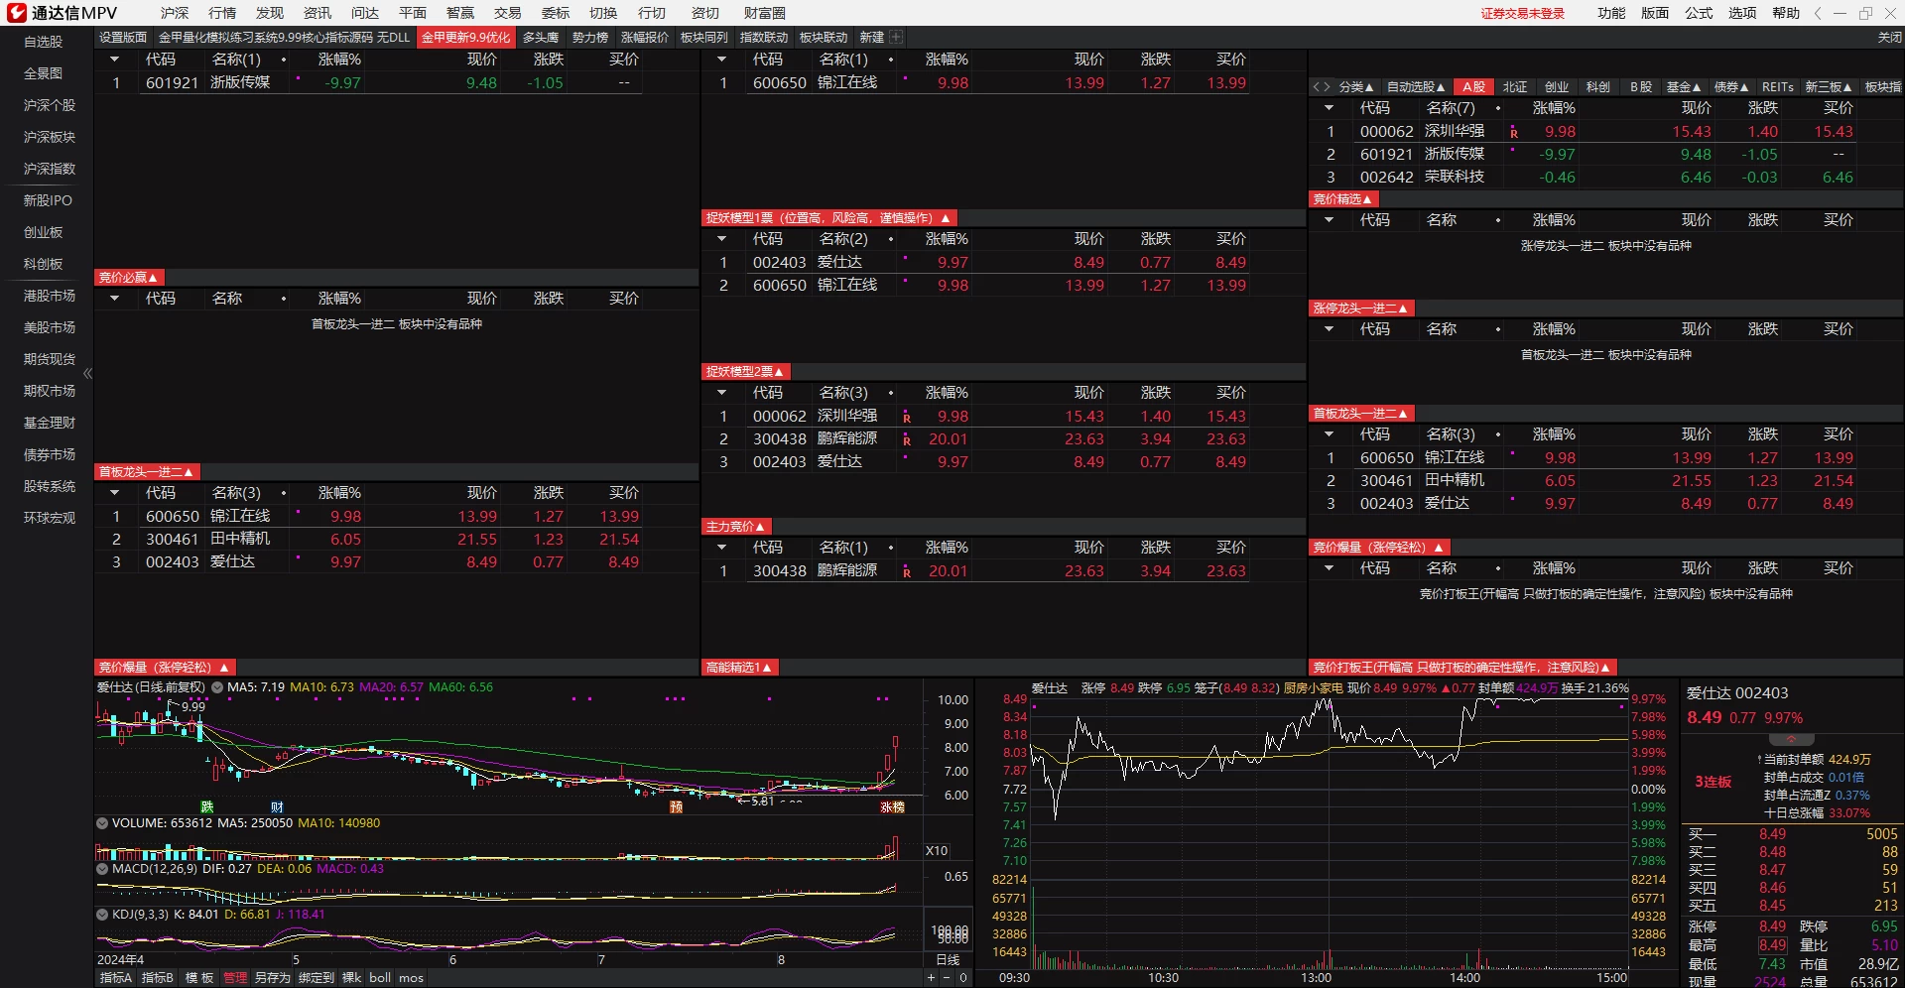Screen dimensions: 1905x988
Task: Click the R mark beside 深圳华强 in A股 list
Action: [1514, 133]
